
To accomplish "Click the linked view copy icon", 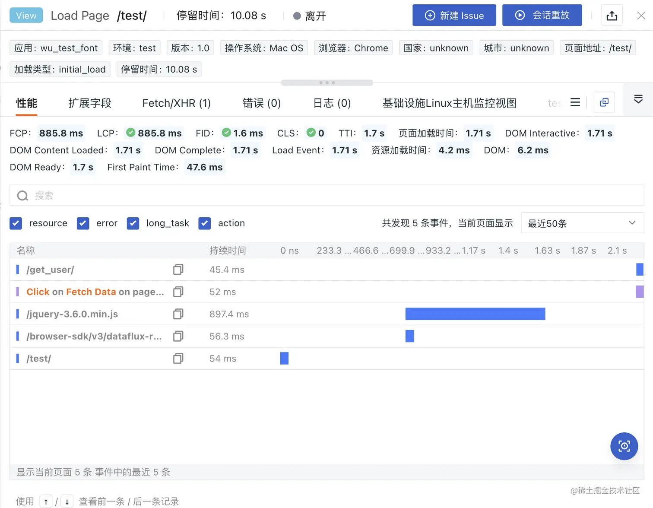I will 604,102.
